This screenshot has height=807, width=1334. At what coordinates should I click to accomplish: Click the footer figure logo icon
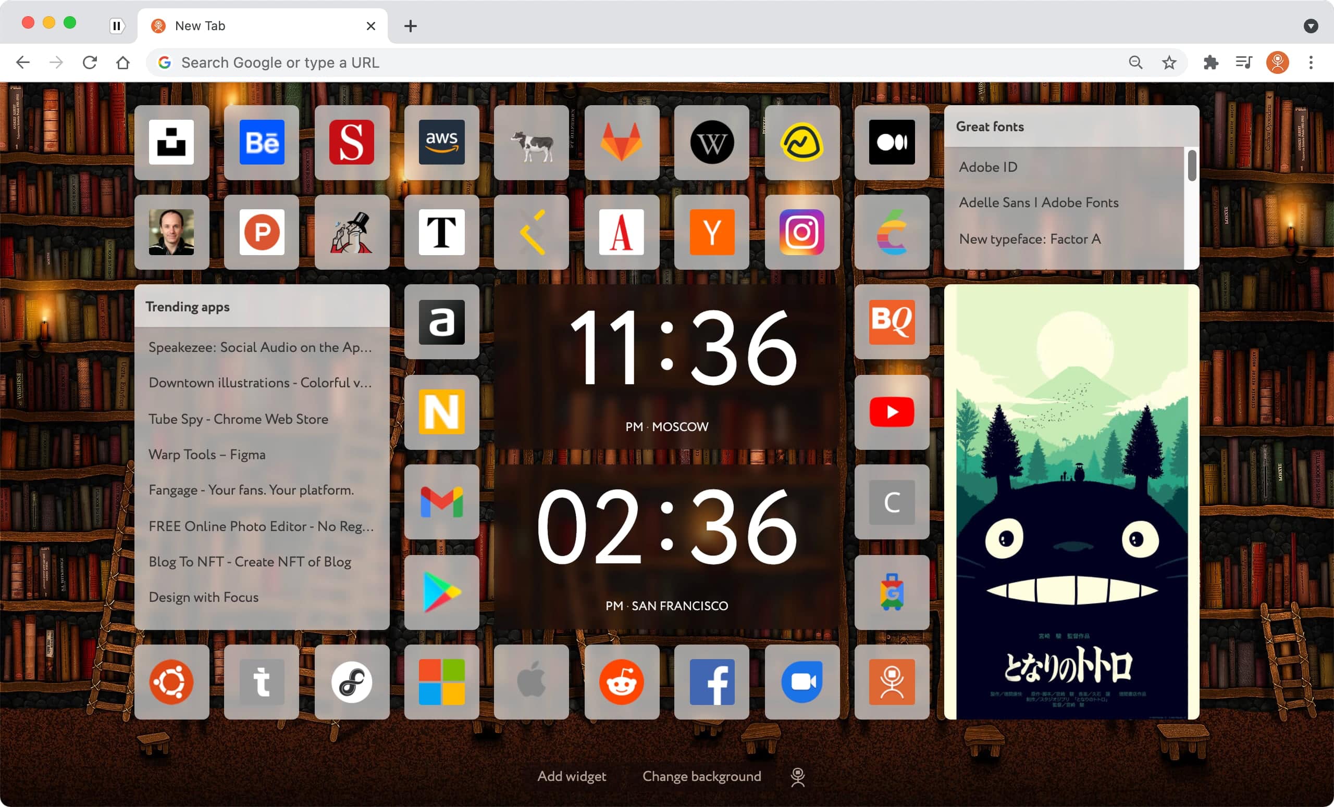797,777
